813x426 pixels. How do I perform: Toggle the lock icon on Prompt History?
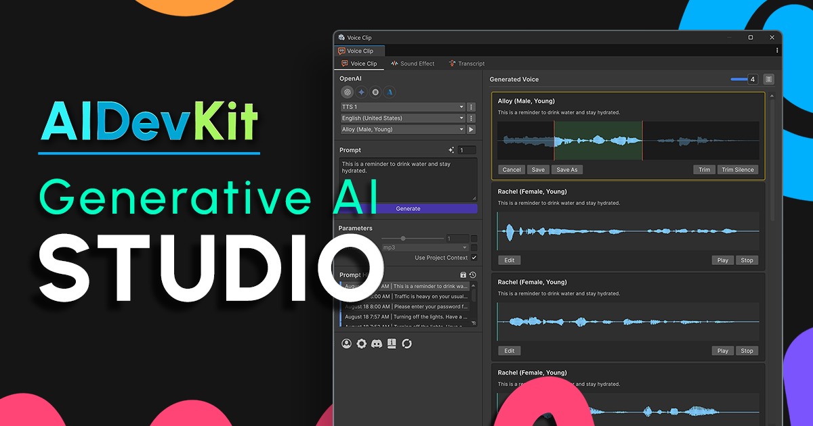[x=463, y=275]
